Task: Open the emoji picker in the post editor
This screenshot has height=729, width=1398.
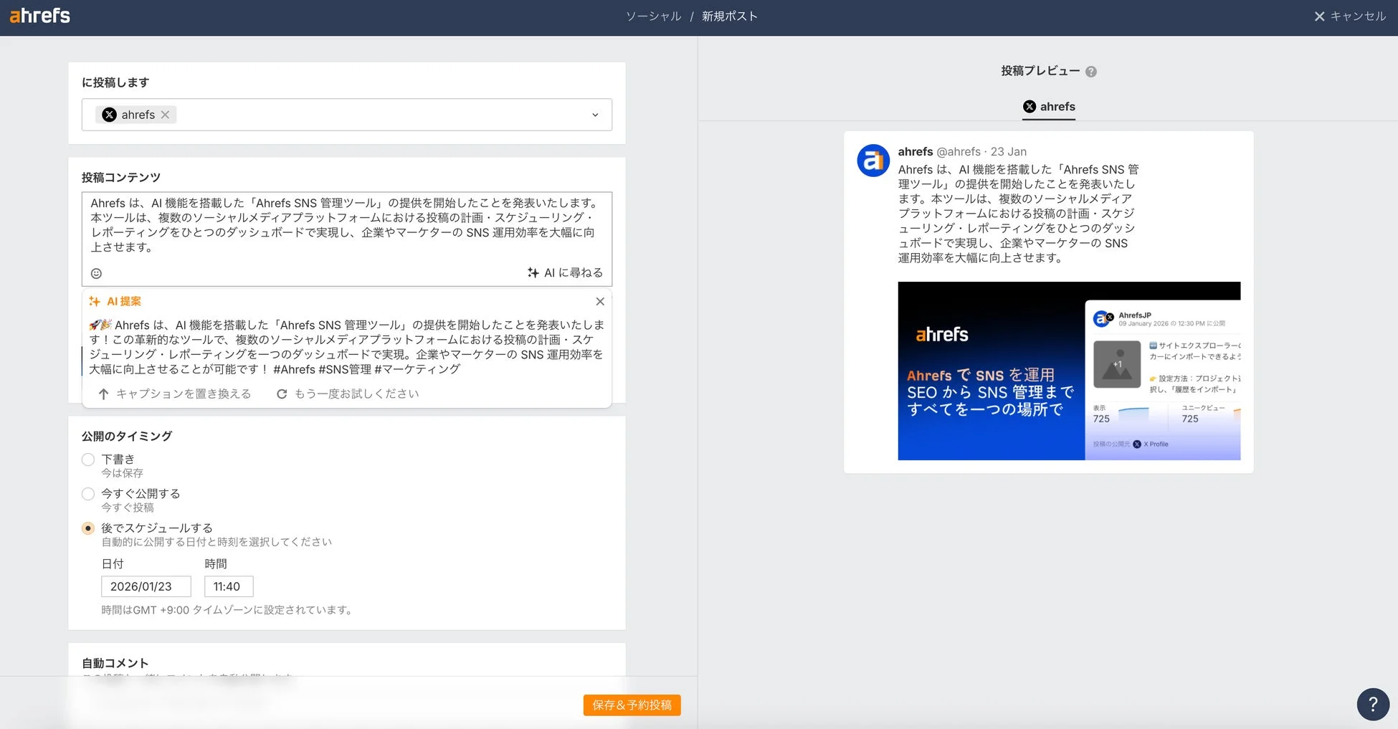Action: pos(96,273)
